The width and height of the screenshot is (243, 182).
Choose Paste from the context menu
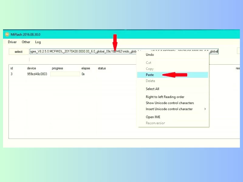point(150,75)
